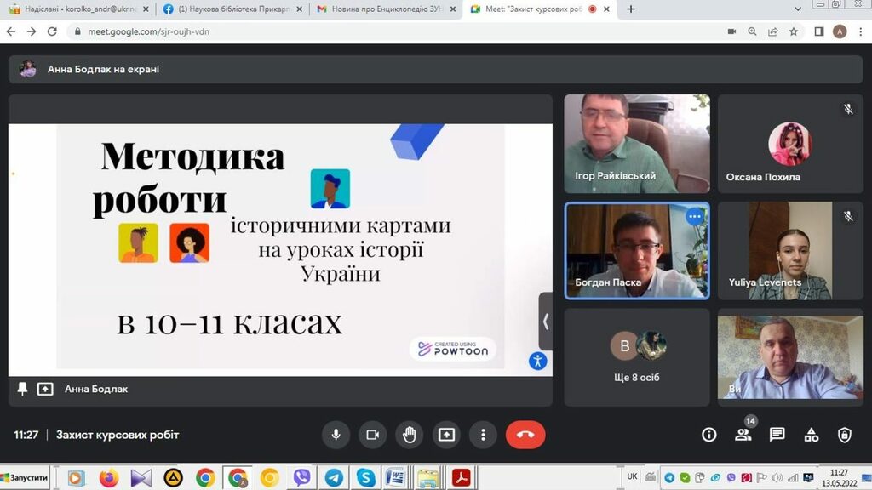
Task: Unpin Анна Бодлак's presentation
Action: click(x=23, y=389)
